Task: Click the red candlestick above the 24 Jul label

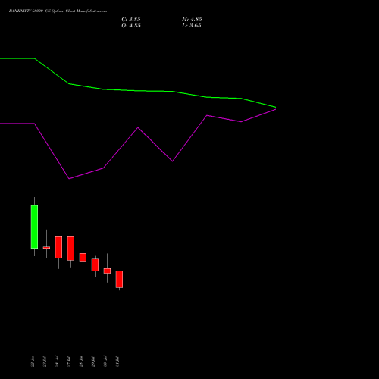Action: click(x=58, y=247)
